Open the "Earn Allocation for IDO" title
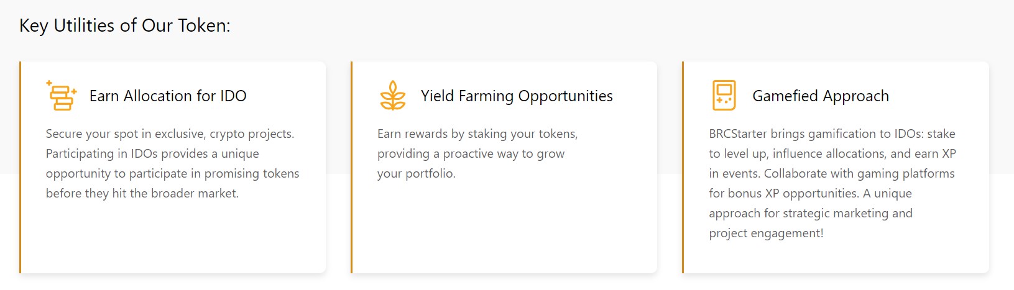 click(168, 96)
